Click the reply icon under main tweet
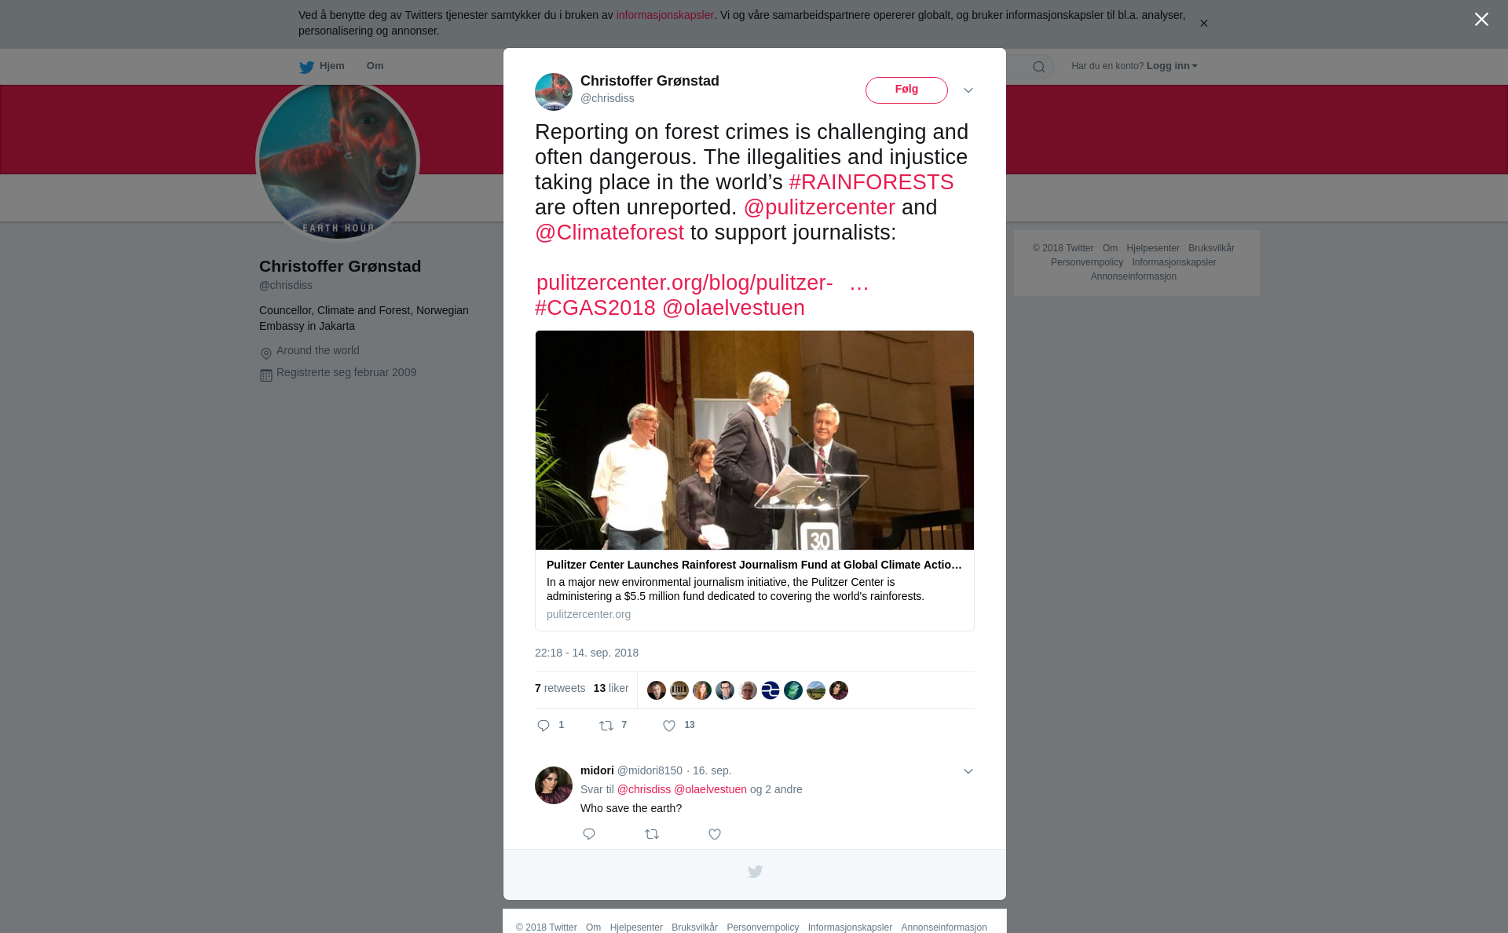Image resolution: width=1508 pixels, height=933 pixels. (544, 726)
